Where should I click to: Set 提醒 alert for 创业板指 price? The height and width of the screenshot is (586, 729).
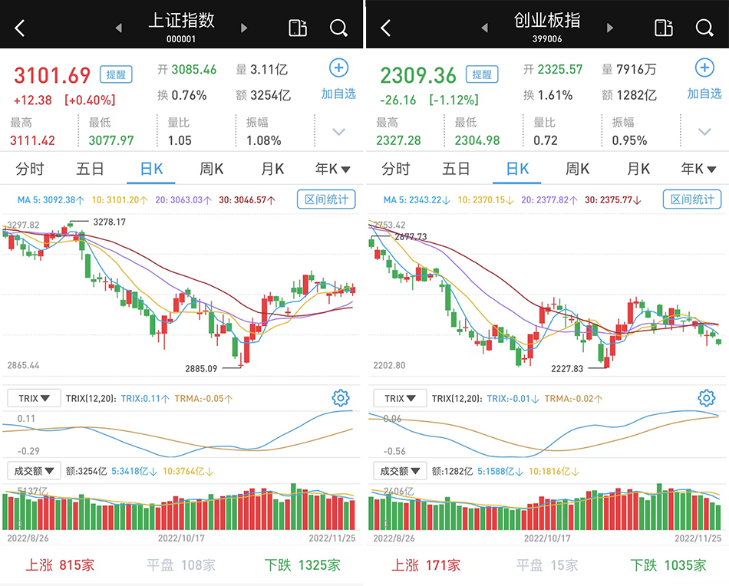point(482,74)
